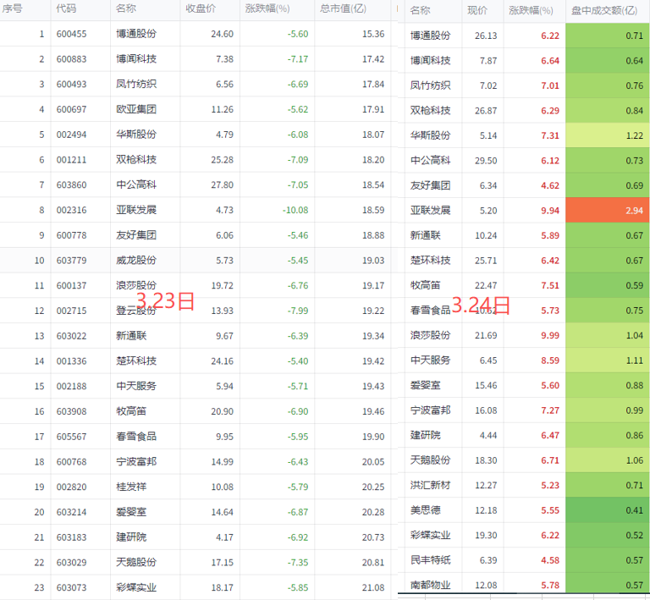The width and height of the screenshot is (650, 600).
Task: Open the 洪汇新材 stock entry
Action: [x=430, y=485]
